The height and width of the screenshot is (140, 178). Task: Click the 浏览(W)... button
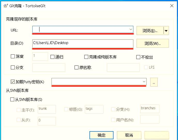click(153, 43)
